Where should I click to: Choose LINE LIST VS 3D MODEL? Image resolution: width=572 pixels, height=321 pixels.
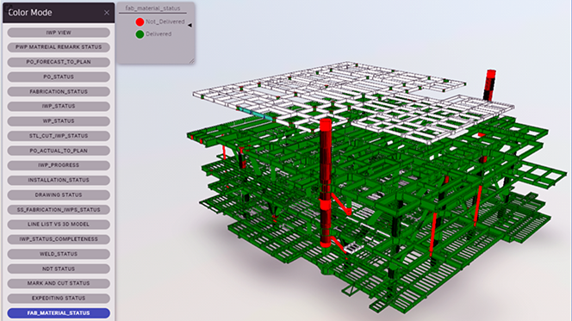click(59, 224)
